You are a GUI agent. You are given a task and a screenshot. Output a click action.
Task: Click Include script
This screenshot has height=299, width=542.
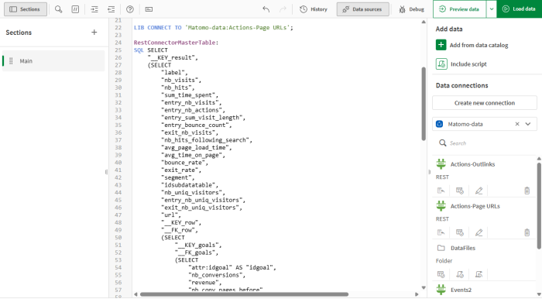tap(461, 64)
